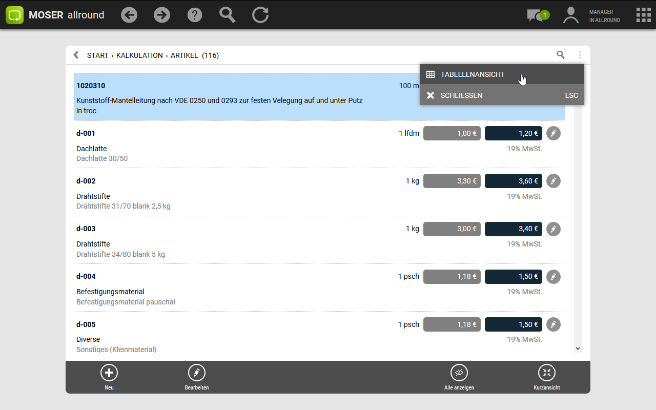Open the help question mark icon
The image size is (656, 410).
(195, 15)
